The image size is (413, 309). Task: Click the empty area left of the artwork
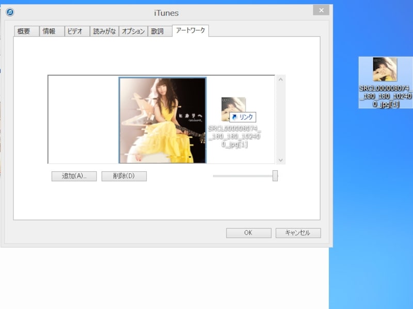[x=83, y=120]
